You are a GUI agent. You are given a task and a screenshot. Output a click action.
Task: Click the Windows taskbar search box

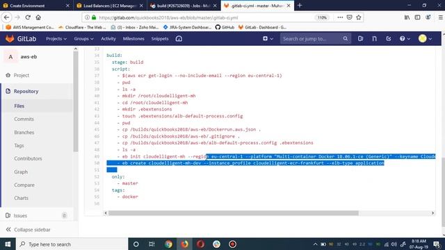(x=72, y=244)
